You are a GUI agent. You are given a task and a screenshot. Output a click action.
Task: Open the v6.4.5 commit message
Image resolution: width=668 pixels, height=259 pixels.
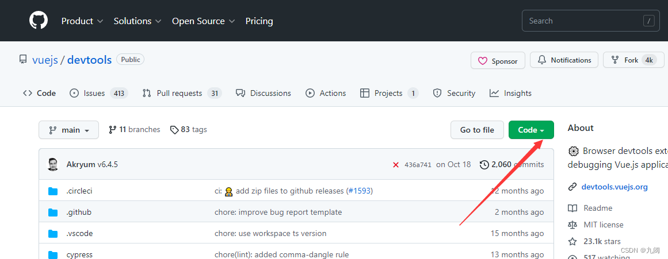coord(108,164)
